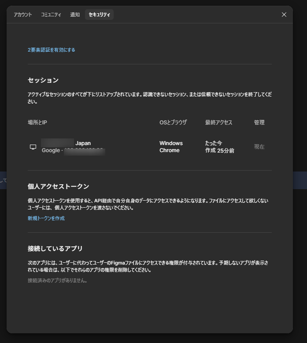Select the セキュリティ tab

click(x=99, y=15)
